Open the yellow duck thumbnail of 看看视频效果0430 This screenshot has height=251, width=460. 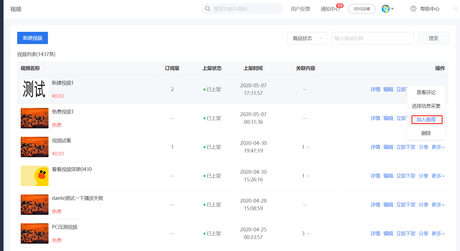35,176
